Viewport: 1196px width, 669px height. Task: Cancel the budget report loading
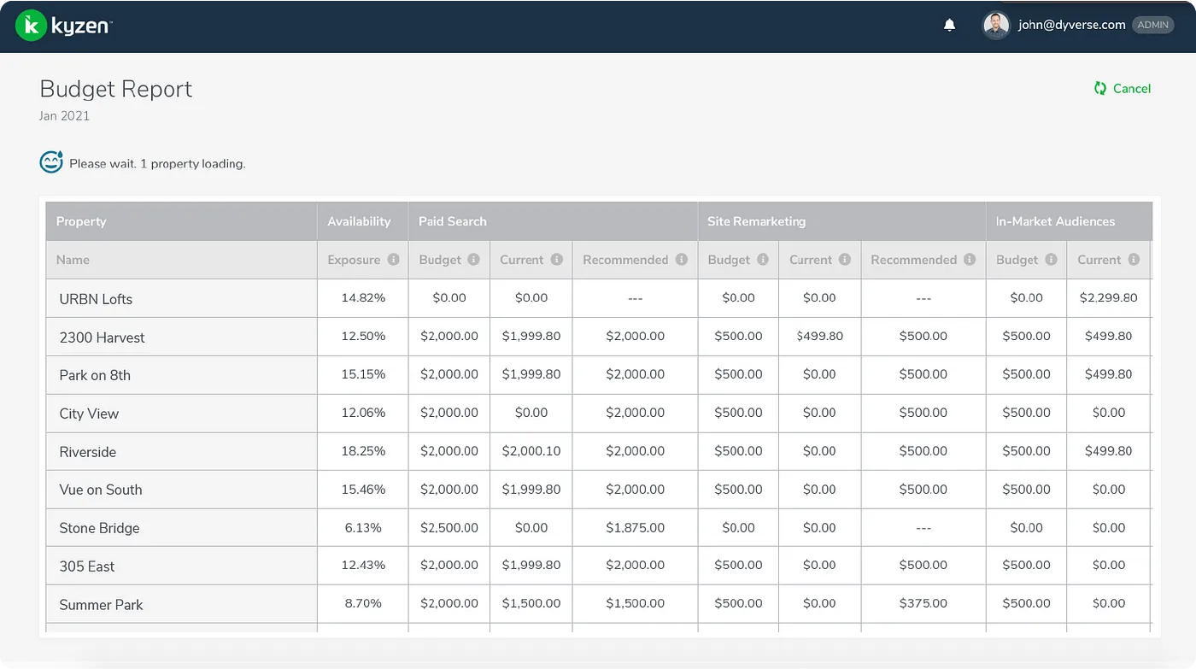pyautogui.click(x=1123, y=89)
